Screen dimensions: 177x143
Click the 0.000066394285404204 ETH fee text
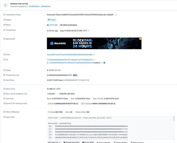point(59,75)
